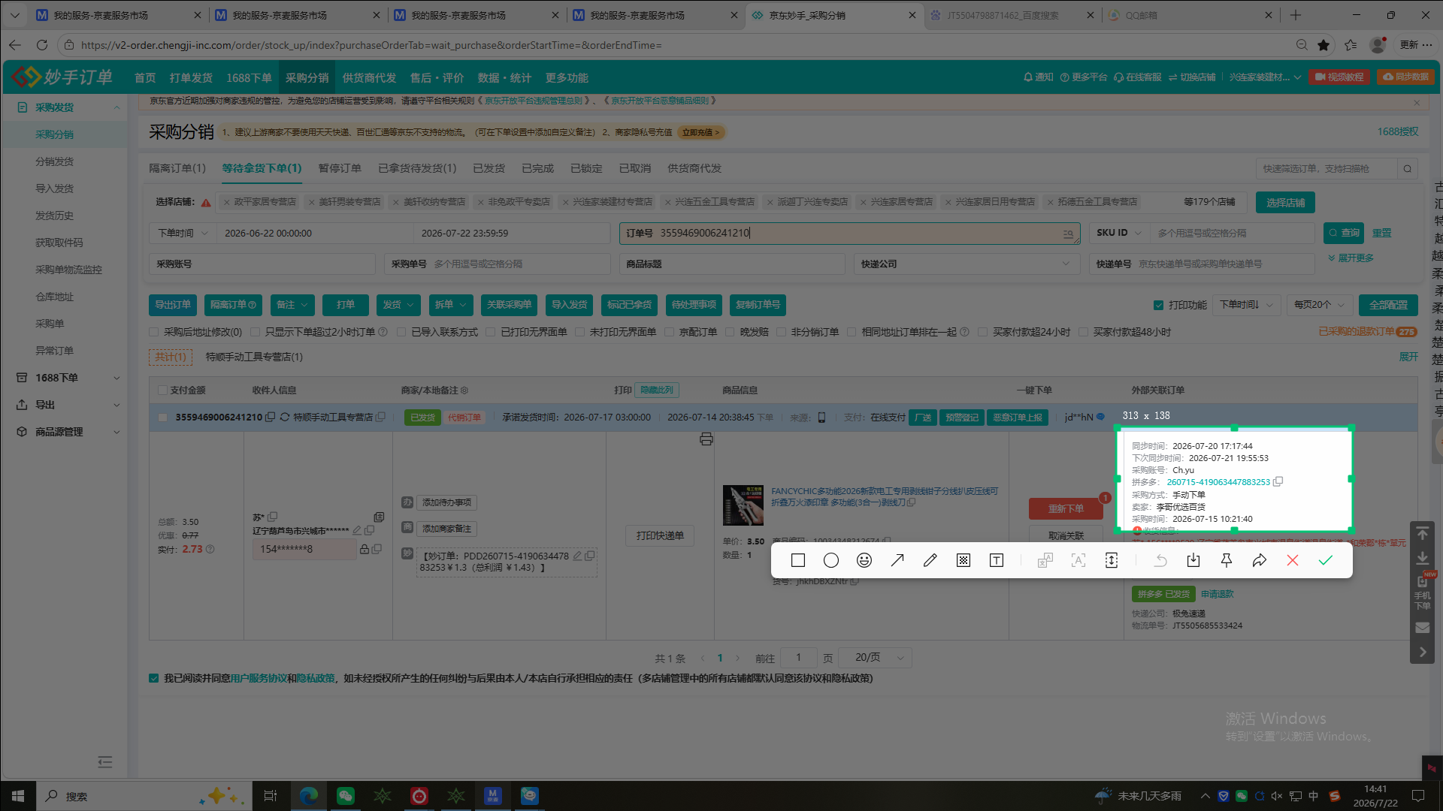Image resolution: width=1443 pixels, height=811 pixels.
Task: Open the 售后·评价 top menu
Action: point(437,78)
